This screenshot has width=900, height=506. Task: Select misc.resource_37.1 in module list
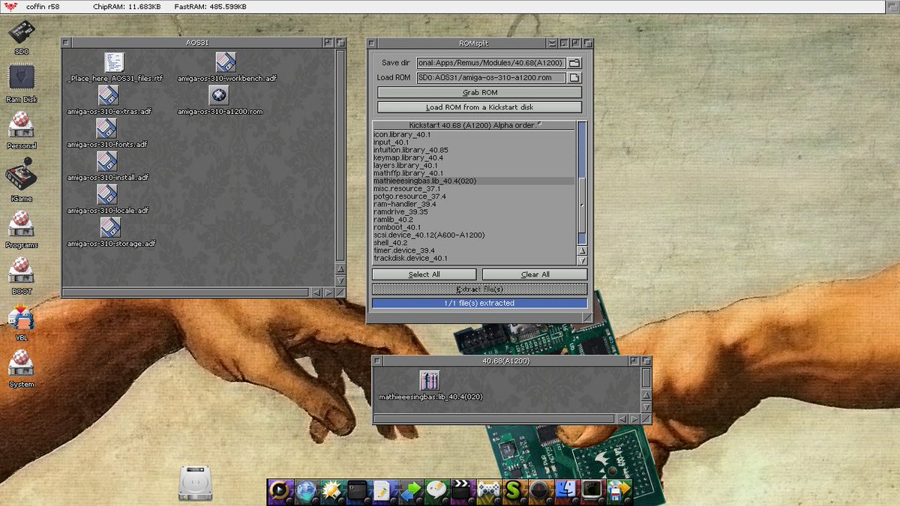(474, 188)
